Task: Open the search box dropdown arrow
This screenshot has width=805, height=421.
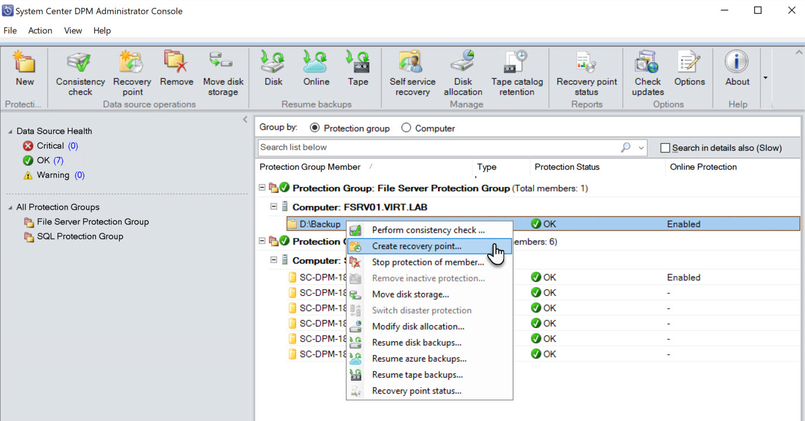Action: 642,148
